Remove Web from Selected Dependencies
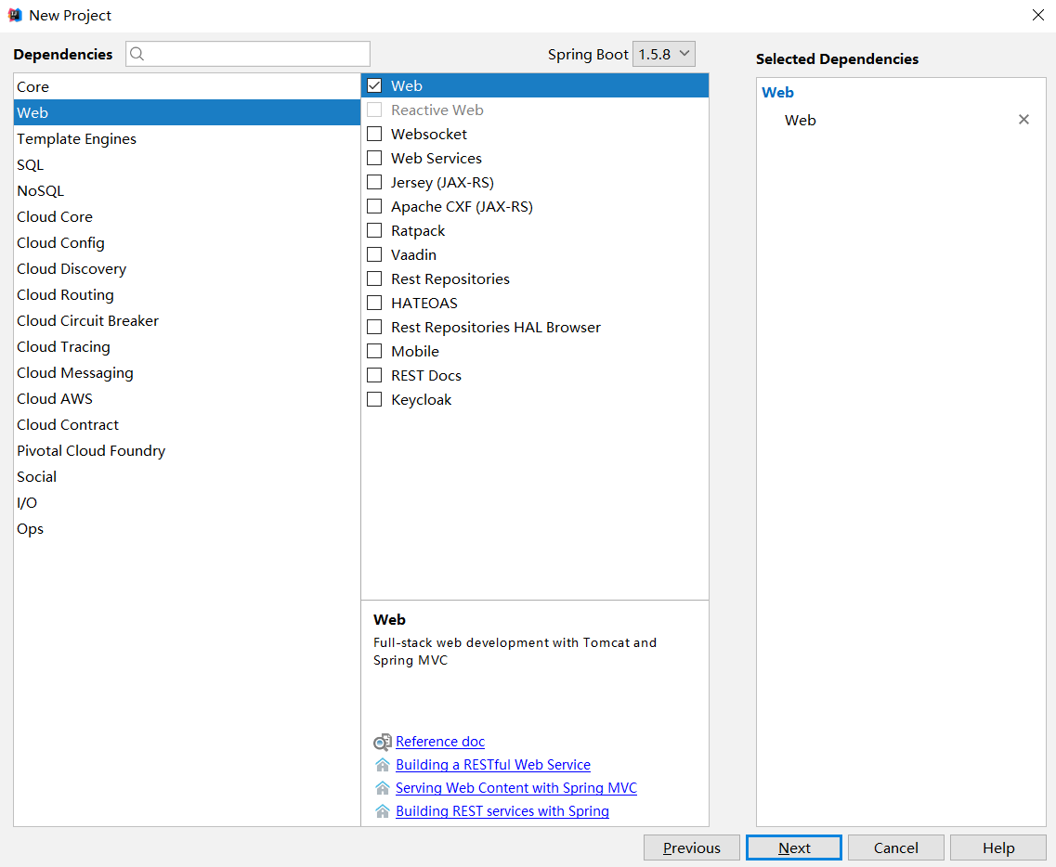 (1023, 120)
